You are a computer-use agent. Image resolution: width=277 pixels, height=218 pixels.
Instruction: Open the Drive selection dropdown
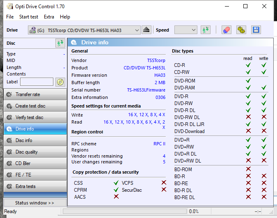click(x=84, y=30)
